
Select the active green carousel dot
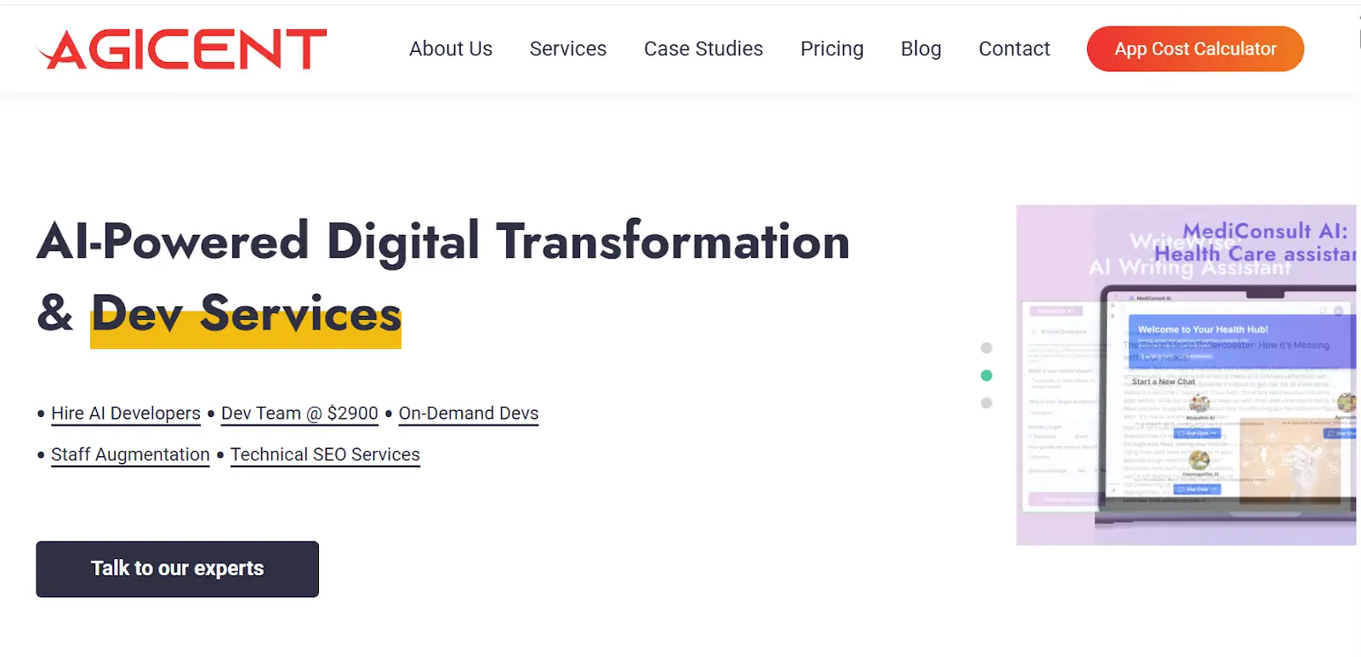[x=987, y=375]
